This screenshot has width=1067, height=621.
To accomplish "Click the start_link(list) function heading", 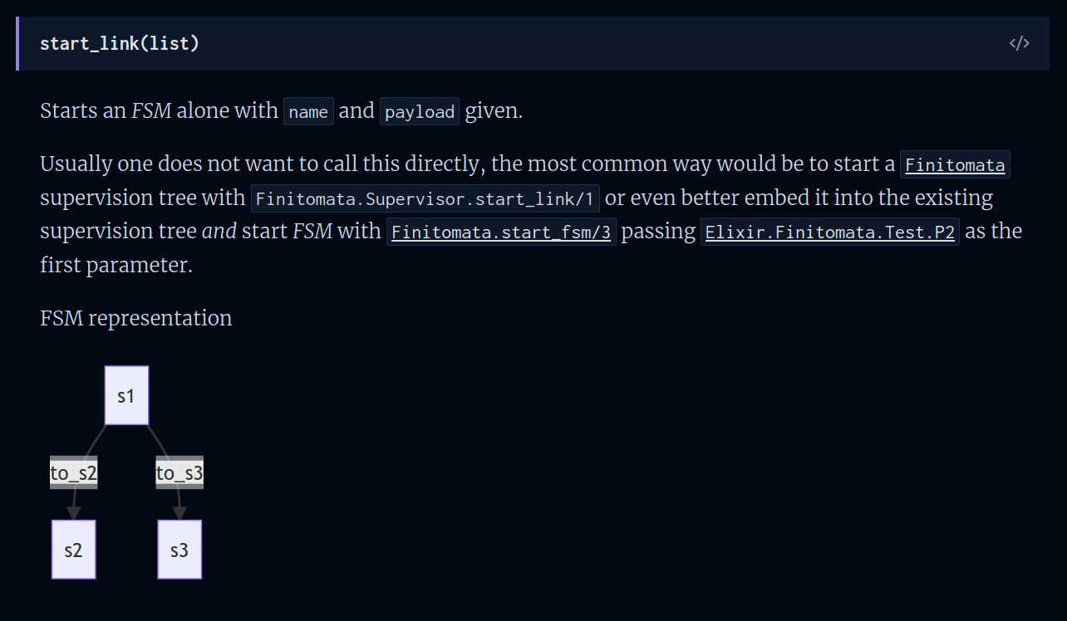I will [x=120, y=43].
